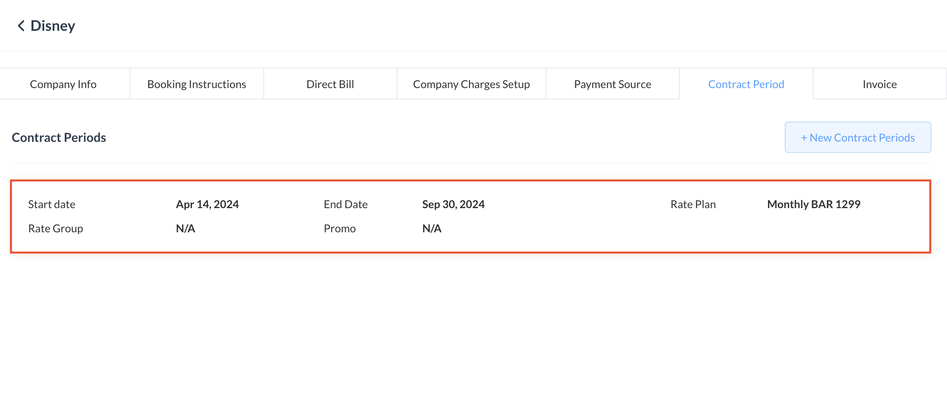Viewport: 947px width, 403px height.
Task: Go to the Direct Bill tab
Action: tap(330, 84)
